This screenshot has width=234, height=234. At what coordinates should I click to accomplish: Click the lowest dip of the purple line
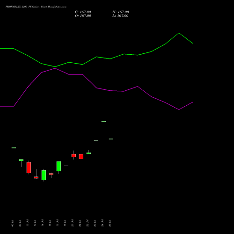(x=179, y=110)
